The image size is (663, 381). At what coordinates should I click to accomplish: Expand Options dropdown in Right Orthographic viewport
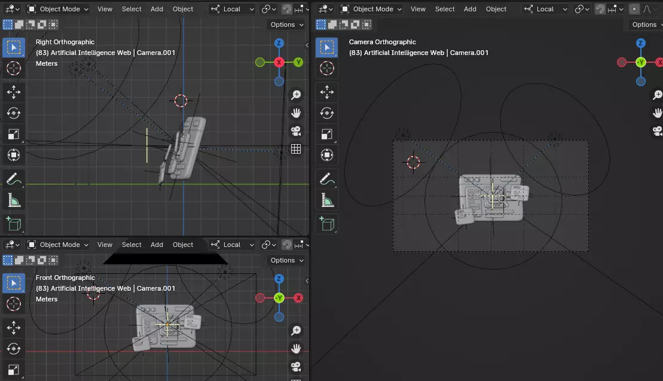click(287, 25)
